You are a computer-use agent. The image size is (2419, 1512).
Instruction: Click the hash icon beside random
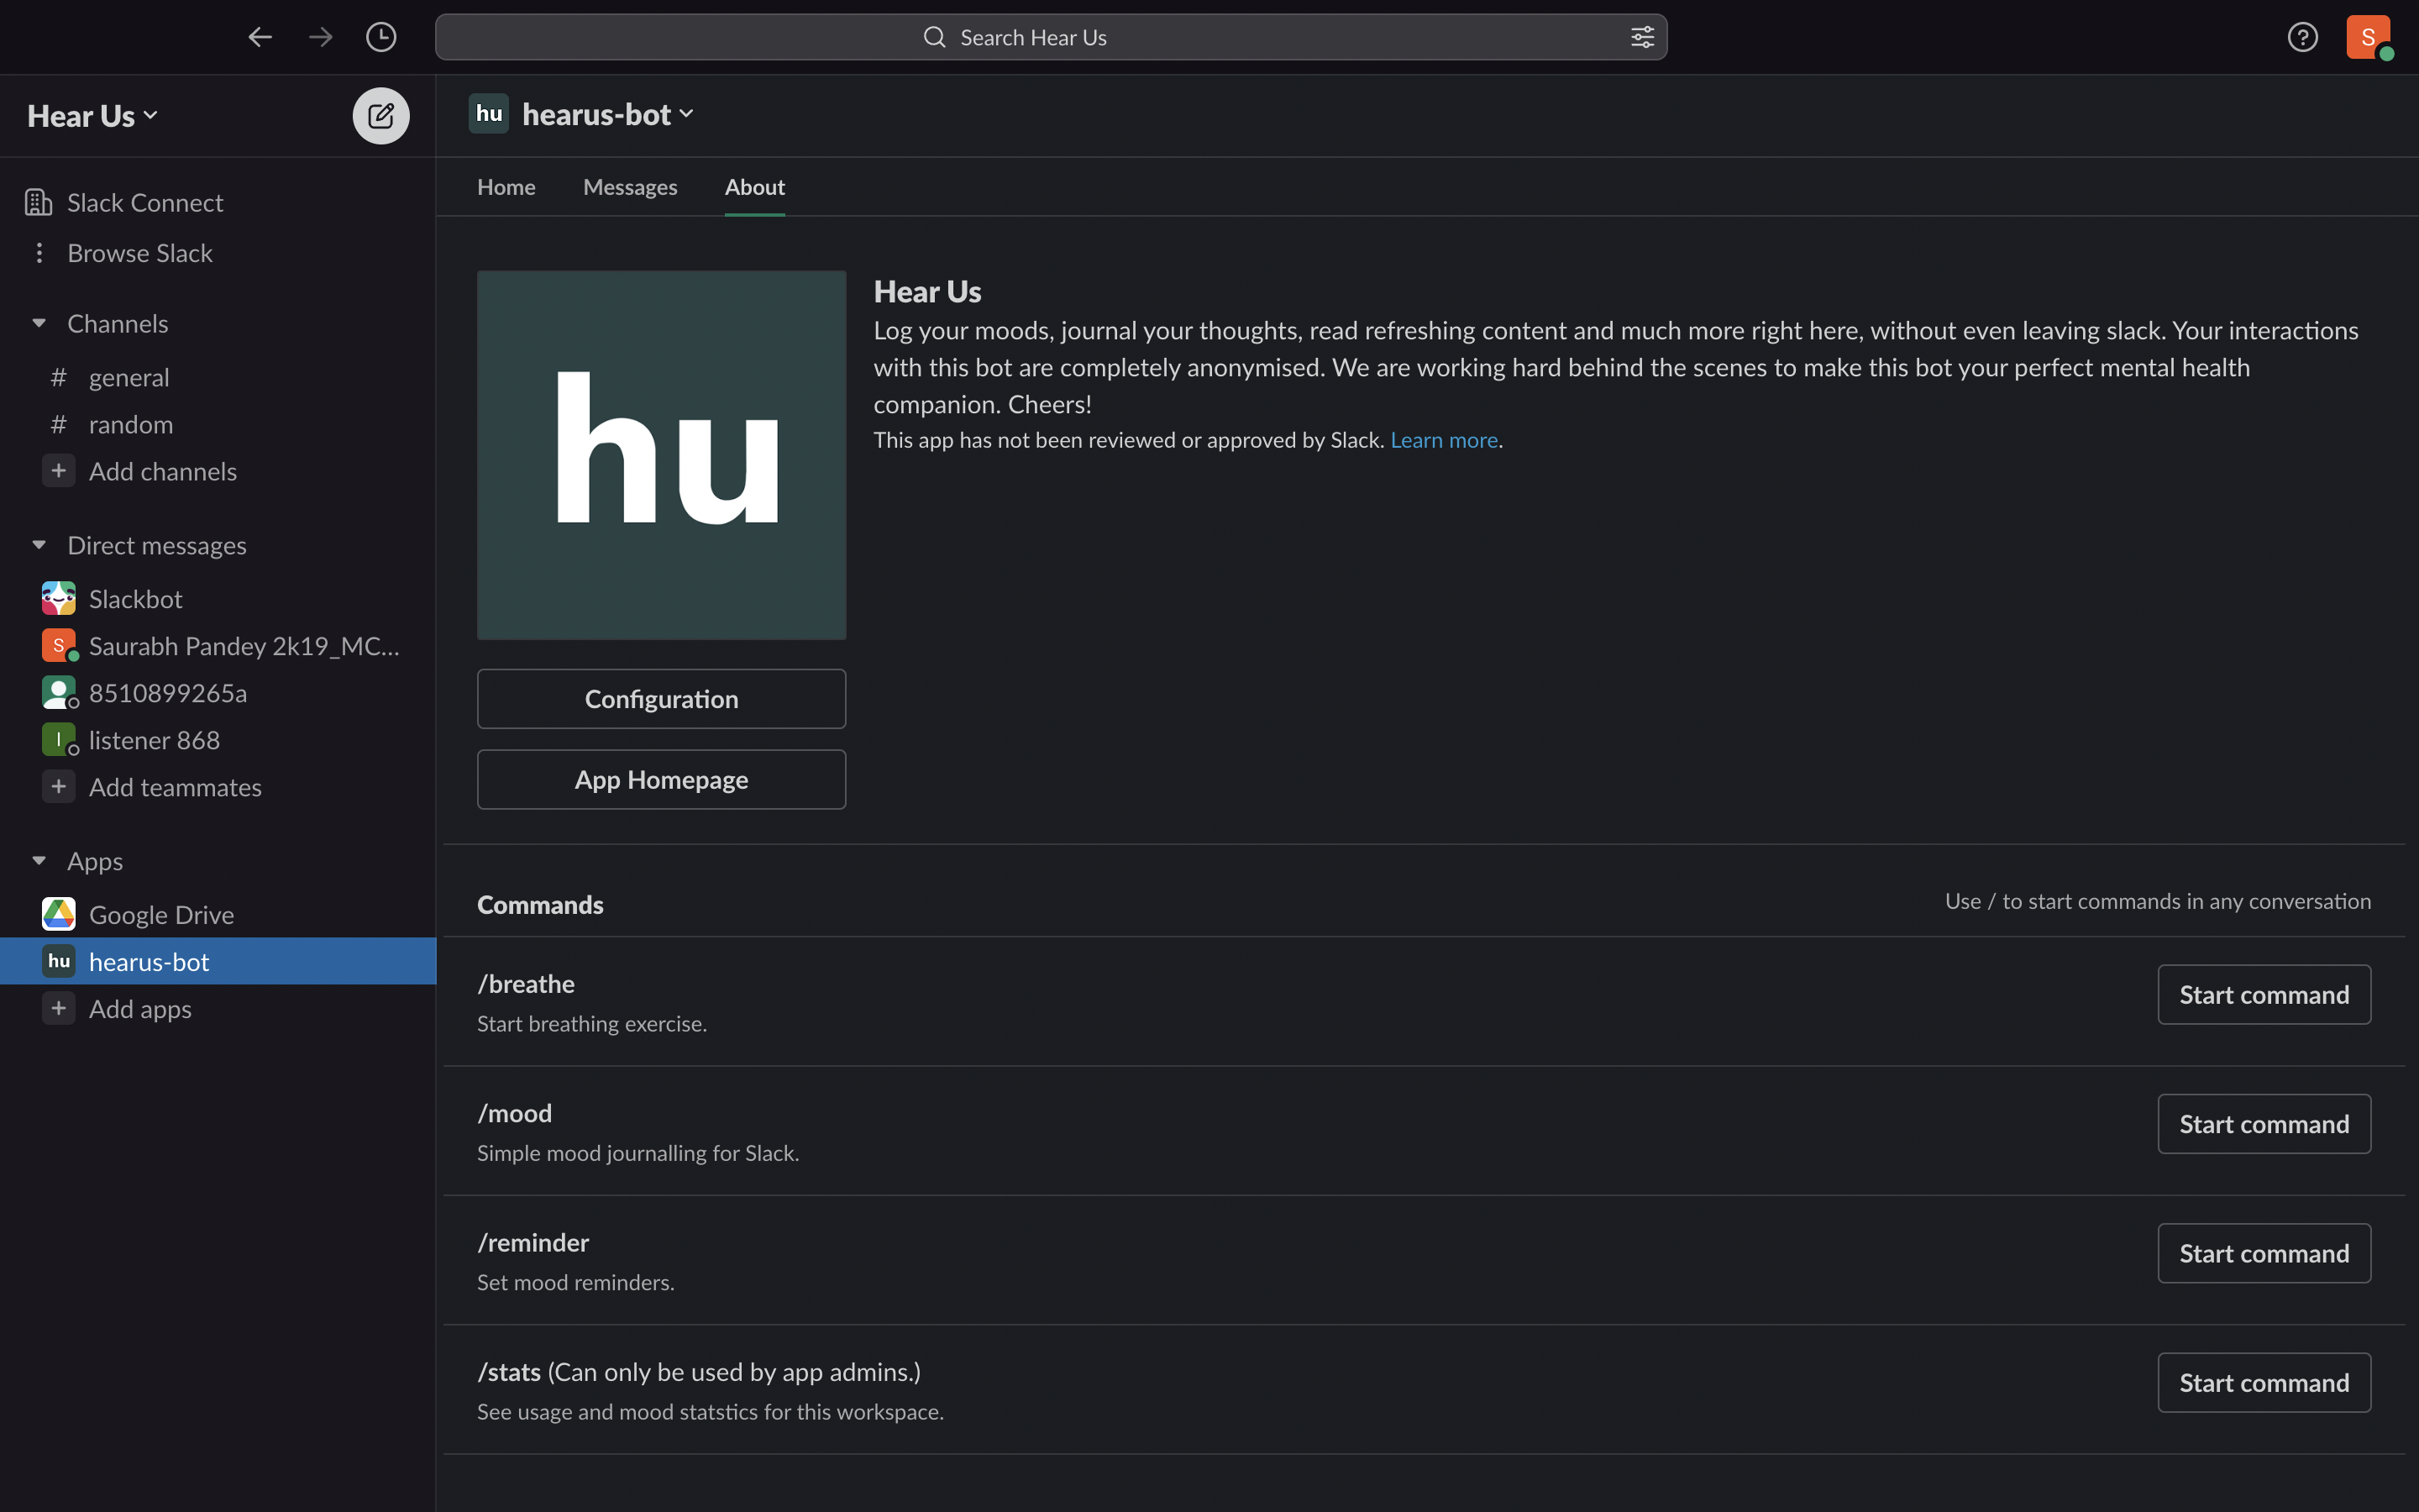pos(59,424)
